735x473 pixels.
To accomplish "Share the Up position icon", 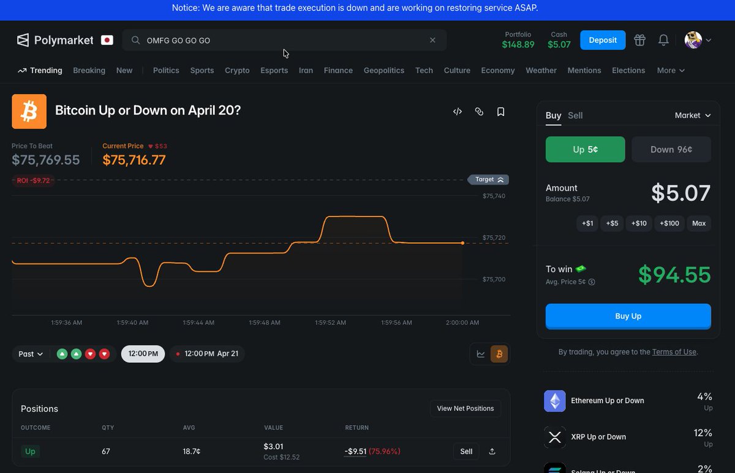I will point(492,452).
